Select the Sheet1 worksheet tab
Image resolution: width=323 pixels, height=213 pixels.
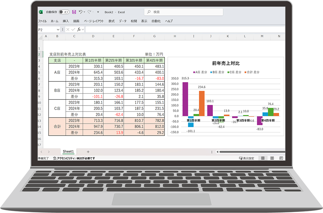(68, 152)
